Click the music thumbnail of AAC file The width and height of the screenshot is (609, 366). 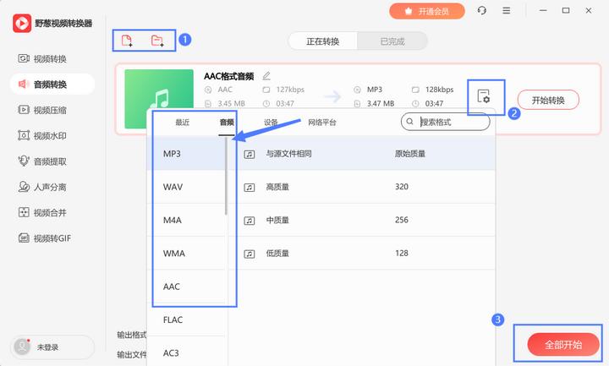point(159,99)
